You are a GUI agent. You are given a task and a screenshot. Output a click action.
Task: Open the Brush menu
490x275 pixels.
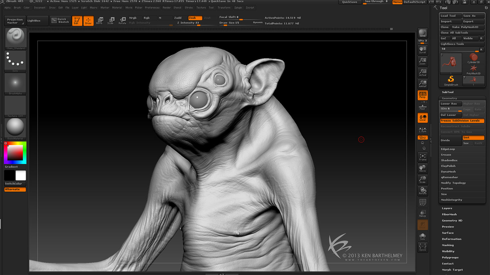point(17,8)
